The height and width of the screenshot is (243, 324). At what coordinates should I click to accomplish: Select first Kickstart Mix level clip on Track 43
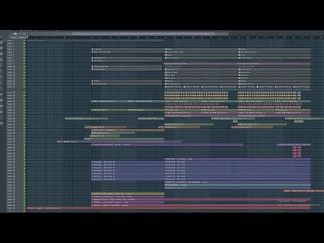tap(128, 162)
